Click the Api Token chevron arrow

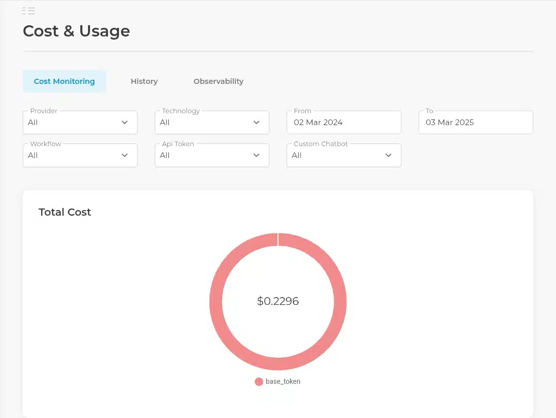point(256,155)
